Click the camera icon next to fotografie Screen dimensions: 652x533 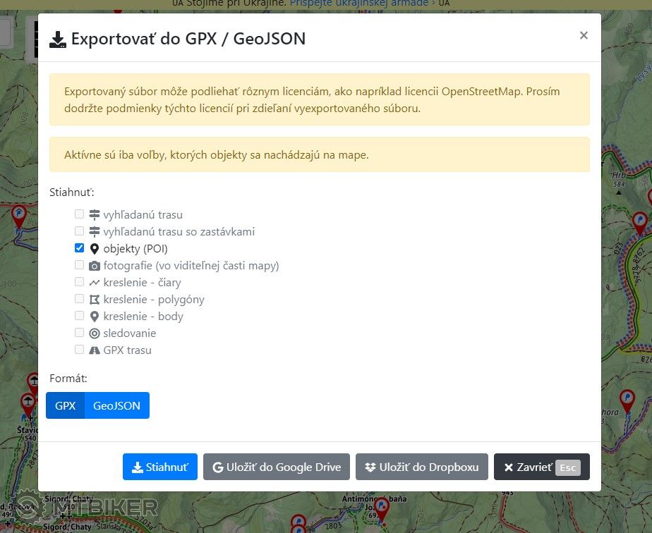tap(95, 266)
